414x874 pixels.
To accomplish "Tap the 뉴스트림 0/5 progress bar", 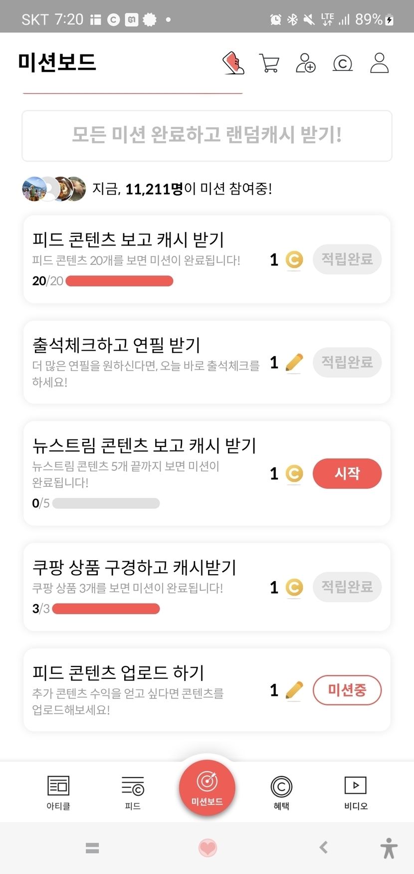I will point(106,503).
